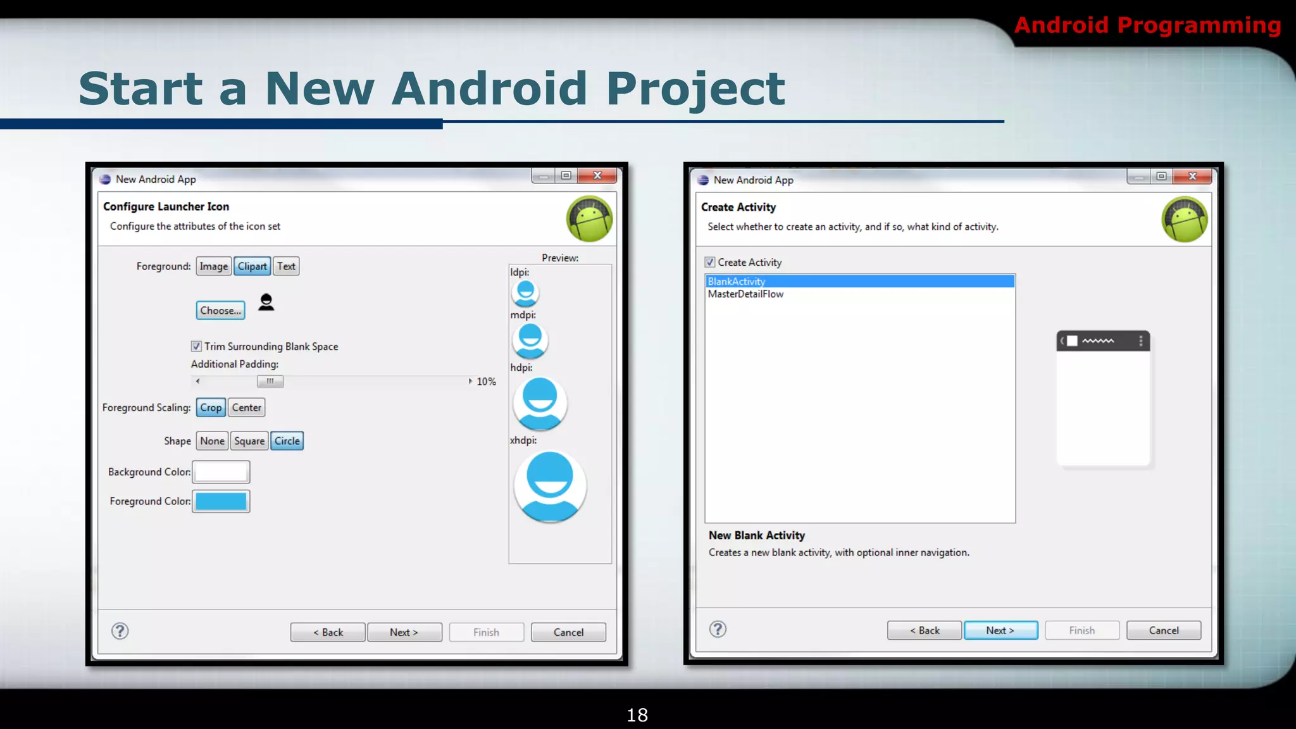Click Back in Create Activity dialog
This screenshot has width=1296, height=729.
coord(925,630)
